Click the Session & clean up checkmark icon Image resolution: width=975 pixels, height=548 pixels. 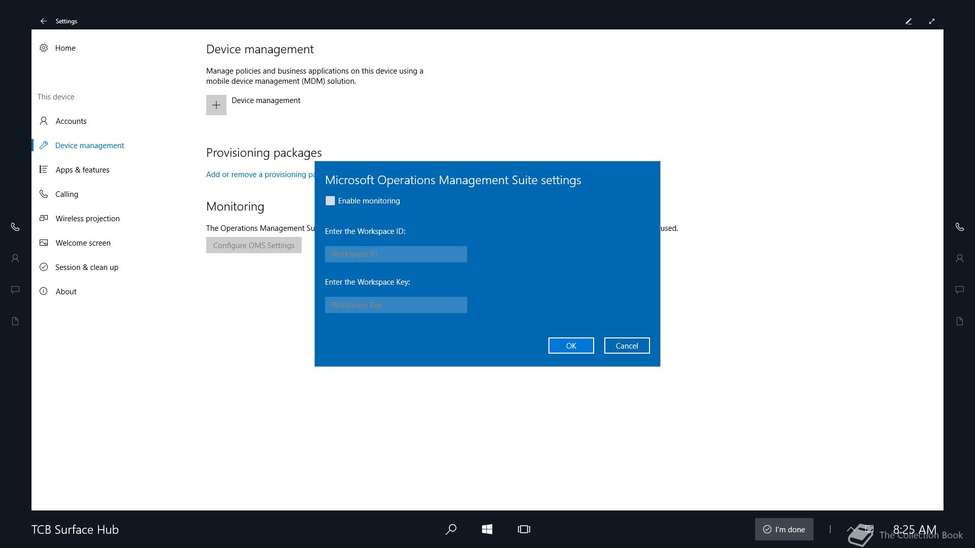(44, 267)
